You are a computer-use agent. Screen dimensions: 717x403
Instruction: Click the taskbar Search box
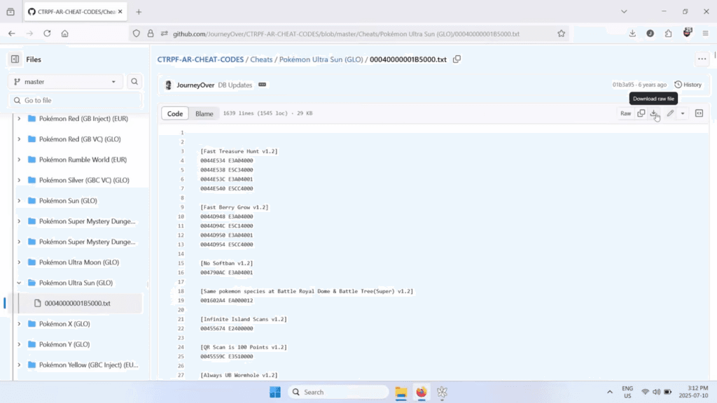pyautogui.click(x=338, y=392)
